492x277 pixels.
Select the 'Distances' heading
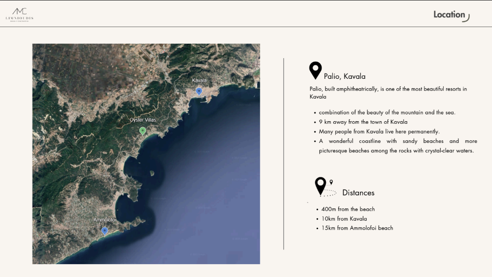pos(358,193)
